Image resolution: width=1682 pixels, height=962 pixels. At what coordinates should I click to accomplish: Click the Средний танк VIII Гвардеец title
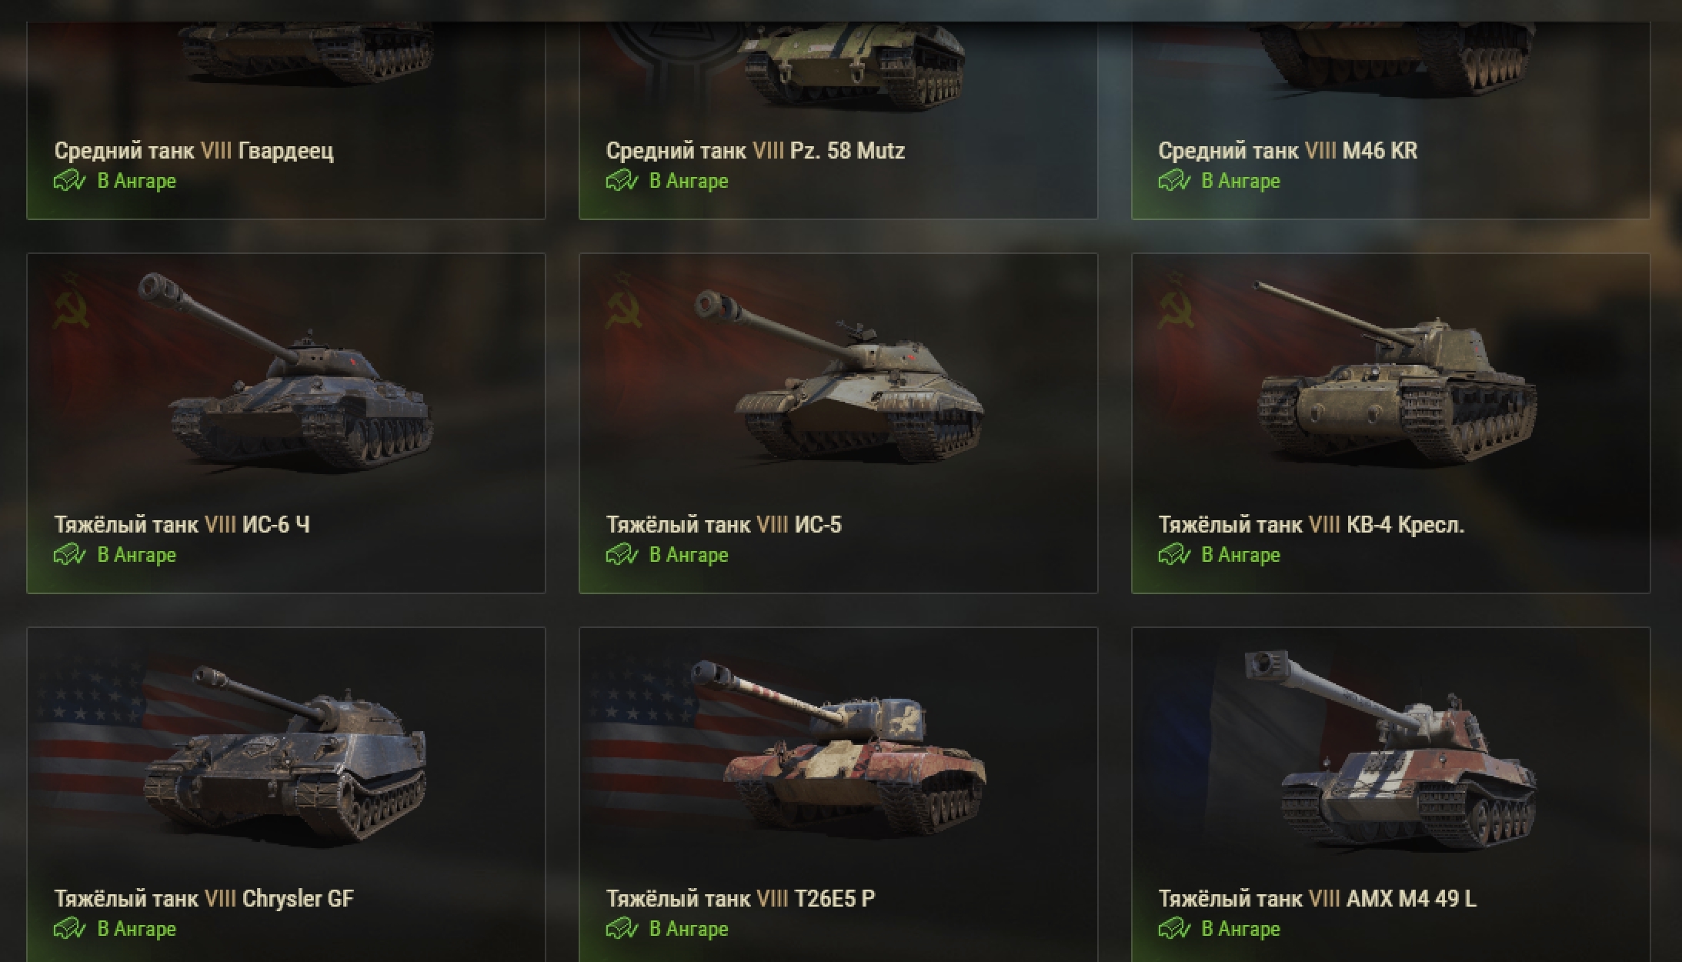click(194, 151)
